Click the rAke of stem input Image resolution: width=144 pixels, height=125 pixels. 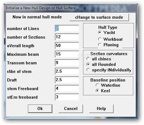67,71
